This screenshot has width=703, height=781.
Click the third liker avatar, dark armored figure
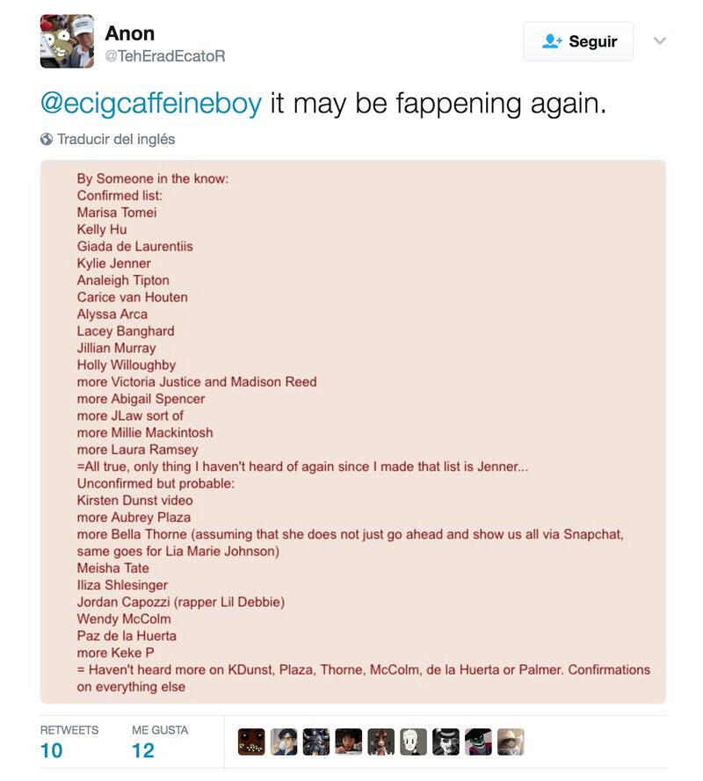click(x=316, y=741)
